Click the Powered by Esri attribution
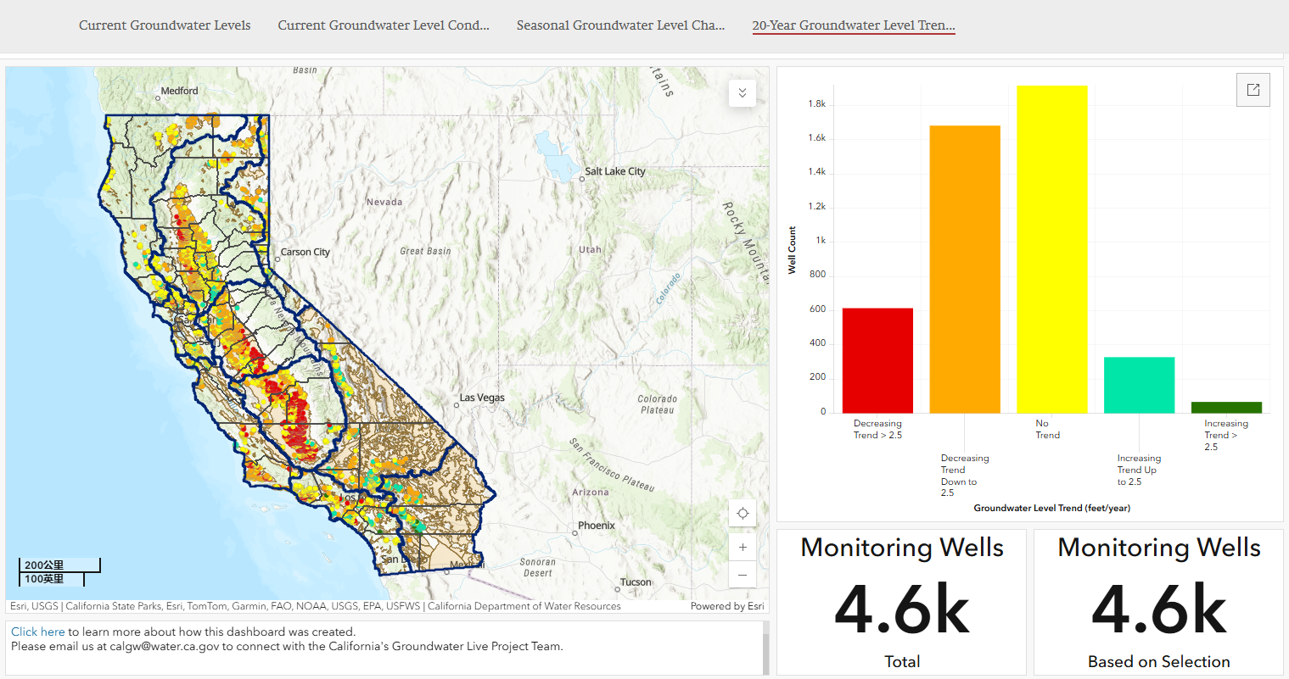Image resolution: width=1289 pixels, height=679 pixels. (x=726, y=606)
